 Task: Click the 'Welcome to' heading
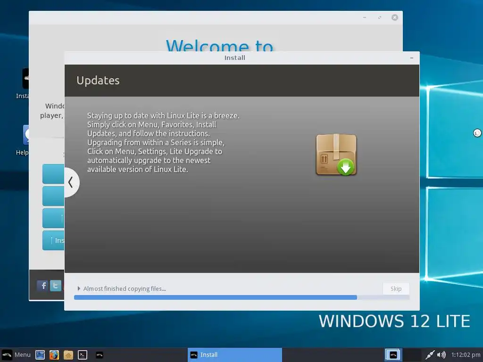tap(219, 46)
